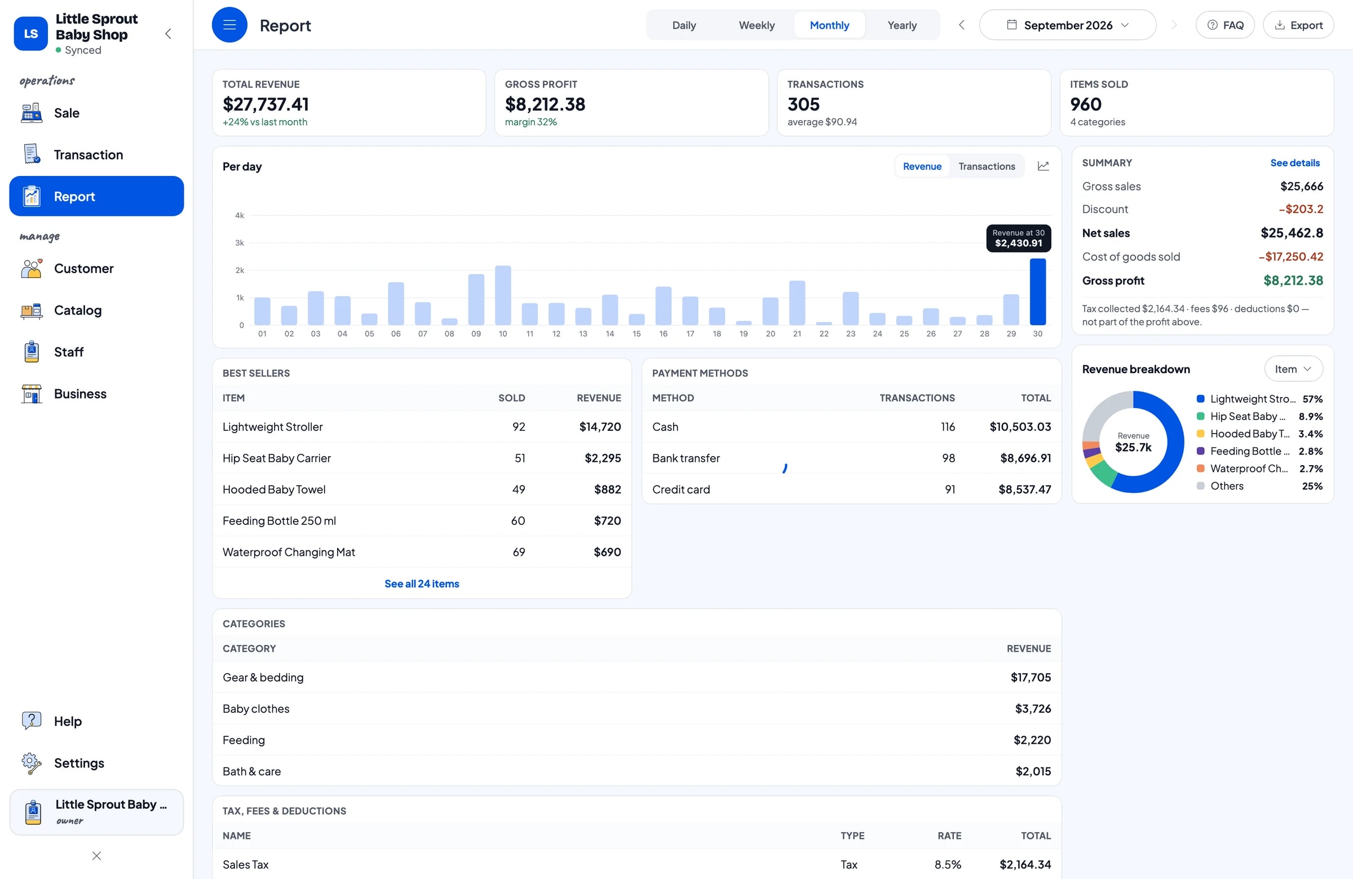Click the day 10 revenue bar
The image size is (1353, 879).
tap(502, 295)
